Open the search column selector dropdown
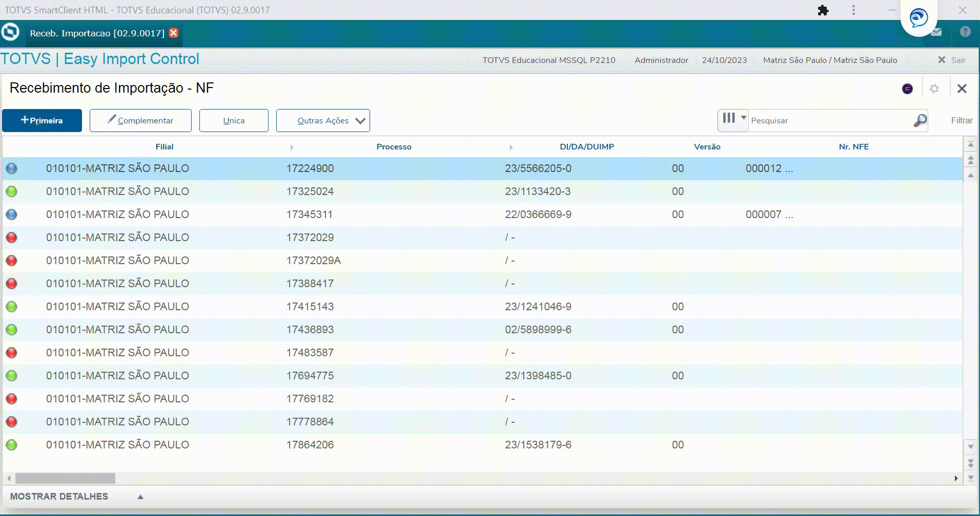The height and width of the screenshot is (516, 980). click(733, 120)
